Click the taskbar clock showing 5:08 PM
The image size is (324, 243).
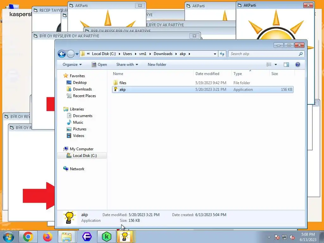click(x=308, y=237)
